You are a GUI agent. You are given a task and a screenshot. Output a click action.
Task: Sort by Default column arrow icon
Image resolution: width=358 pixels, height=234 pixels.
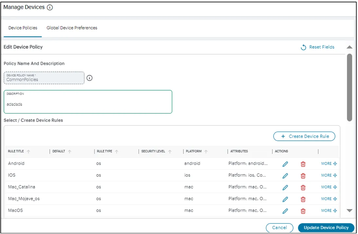coord(70,152)
